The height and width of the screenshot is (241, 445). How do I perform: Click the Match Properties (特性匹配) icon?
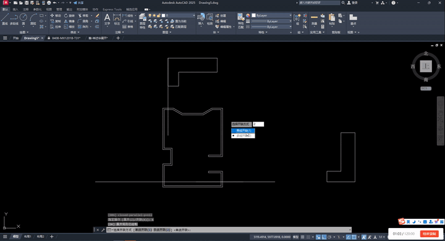click(x=240, y=21)
